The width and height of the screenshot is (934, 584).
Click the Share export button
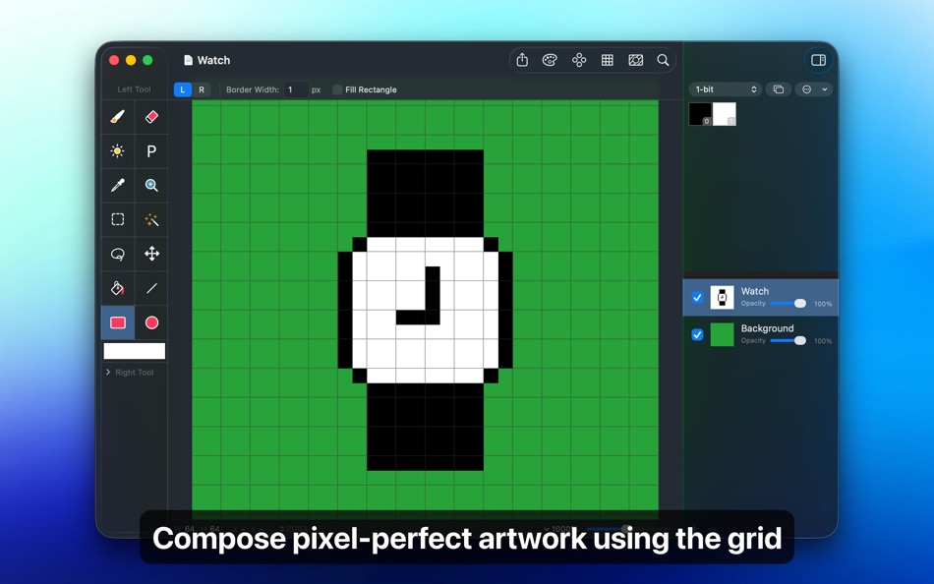tap(521, 60)
